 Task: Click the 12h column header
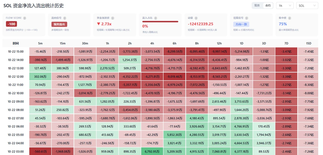click(x=219, y=43)
